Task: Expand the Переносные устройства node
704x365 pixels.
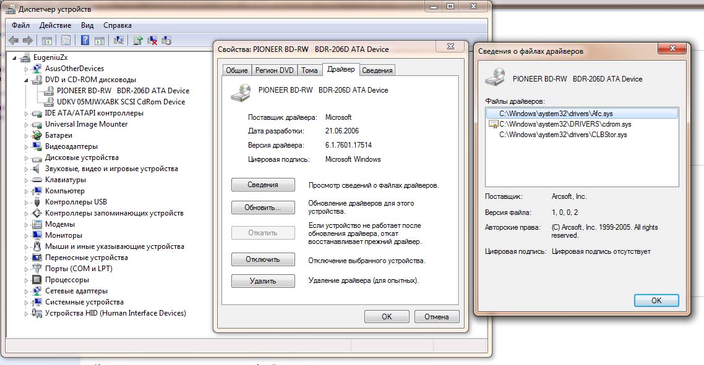Action: 26,258
